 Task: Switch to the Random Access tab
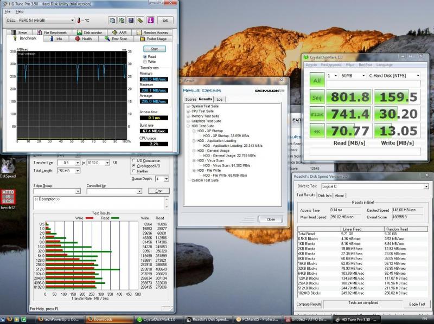pyautogui.click(x=152, y=33)
